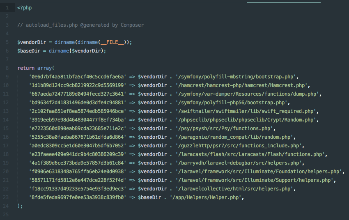This screenshot has height=220, width=349.
Task: Click line number 24 in the gutter
Action: (6, 206)
